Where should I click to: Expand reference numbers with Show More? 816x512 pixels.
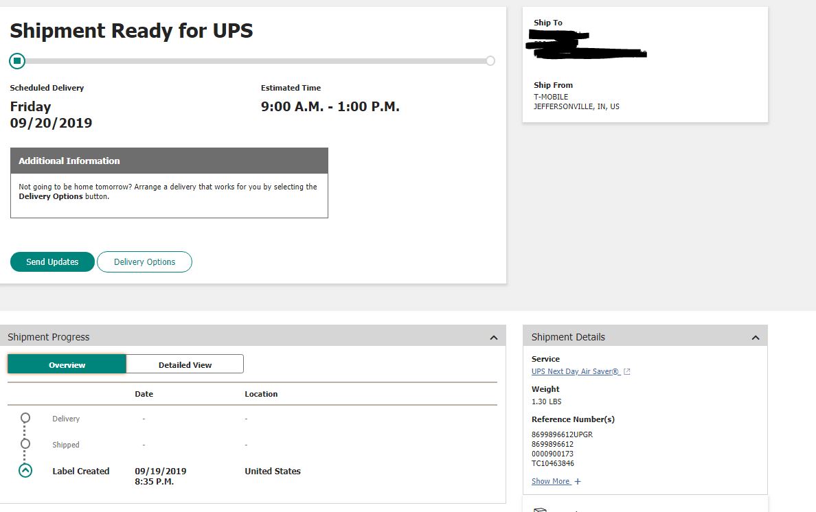pyautogui.click(x=551, y=482)
